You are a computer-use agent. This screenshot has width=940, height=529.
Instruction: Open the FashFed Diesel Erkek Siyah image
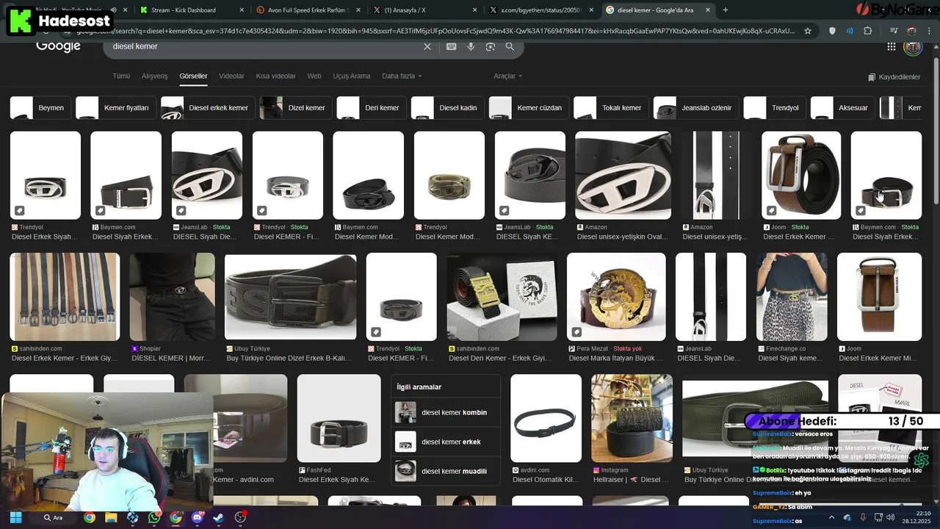click(339, 418)
